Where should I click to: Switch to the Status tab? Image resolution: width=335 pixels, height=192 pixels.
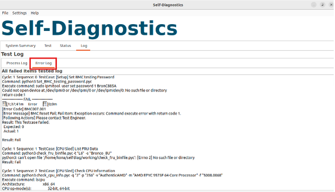[66, 46]
